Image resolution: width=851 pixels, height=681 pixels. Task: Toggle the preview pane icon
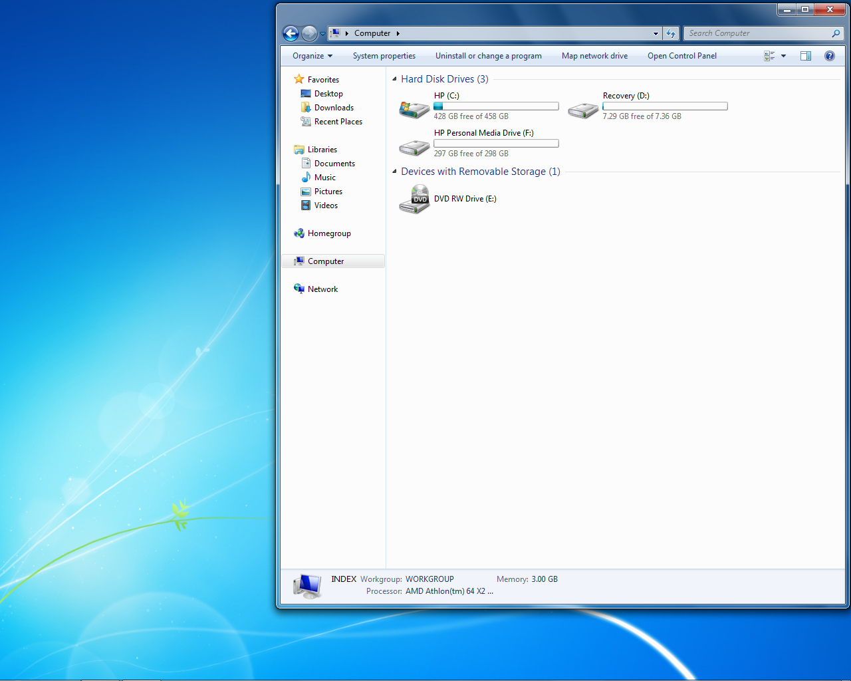tap(805, 56)
